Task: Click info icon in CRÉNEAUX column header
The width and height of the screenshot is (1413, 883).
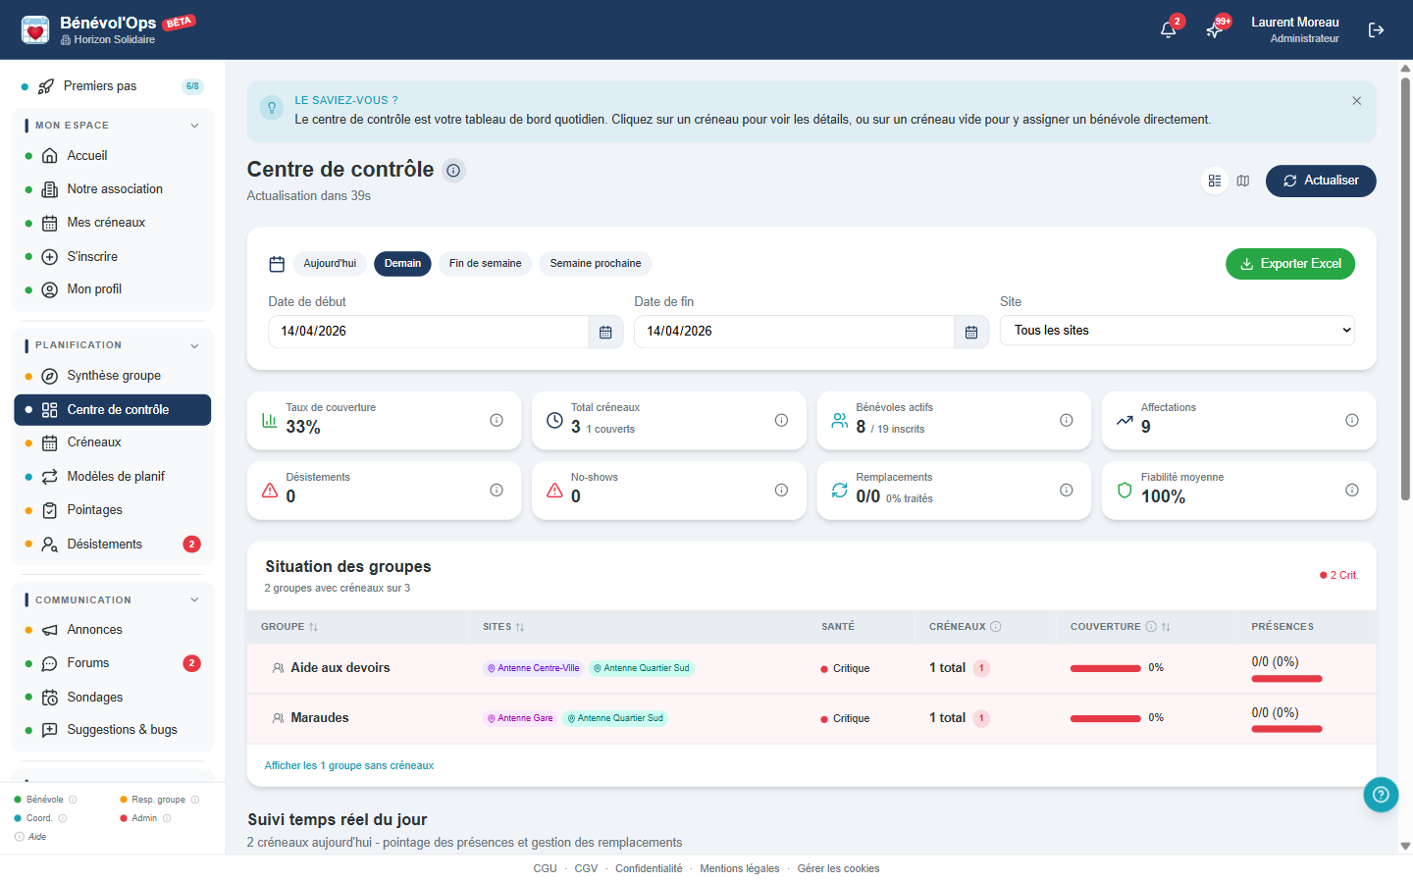Action: tap(996, 626)
